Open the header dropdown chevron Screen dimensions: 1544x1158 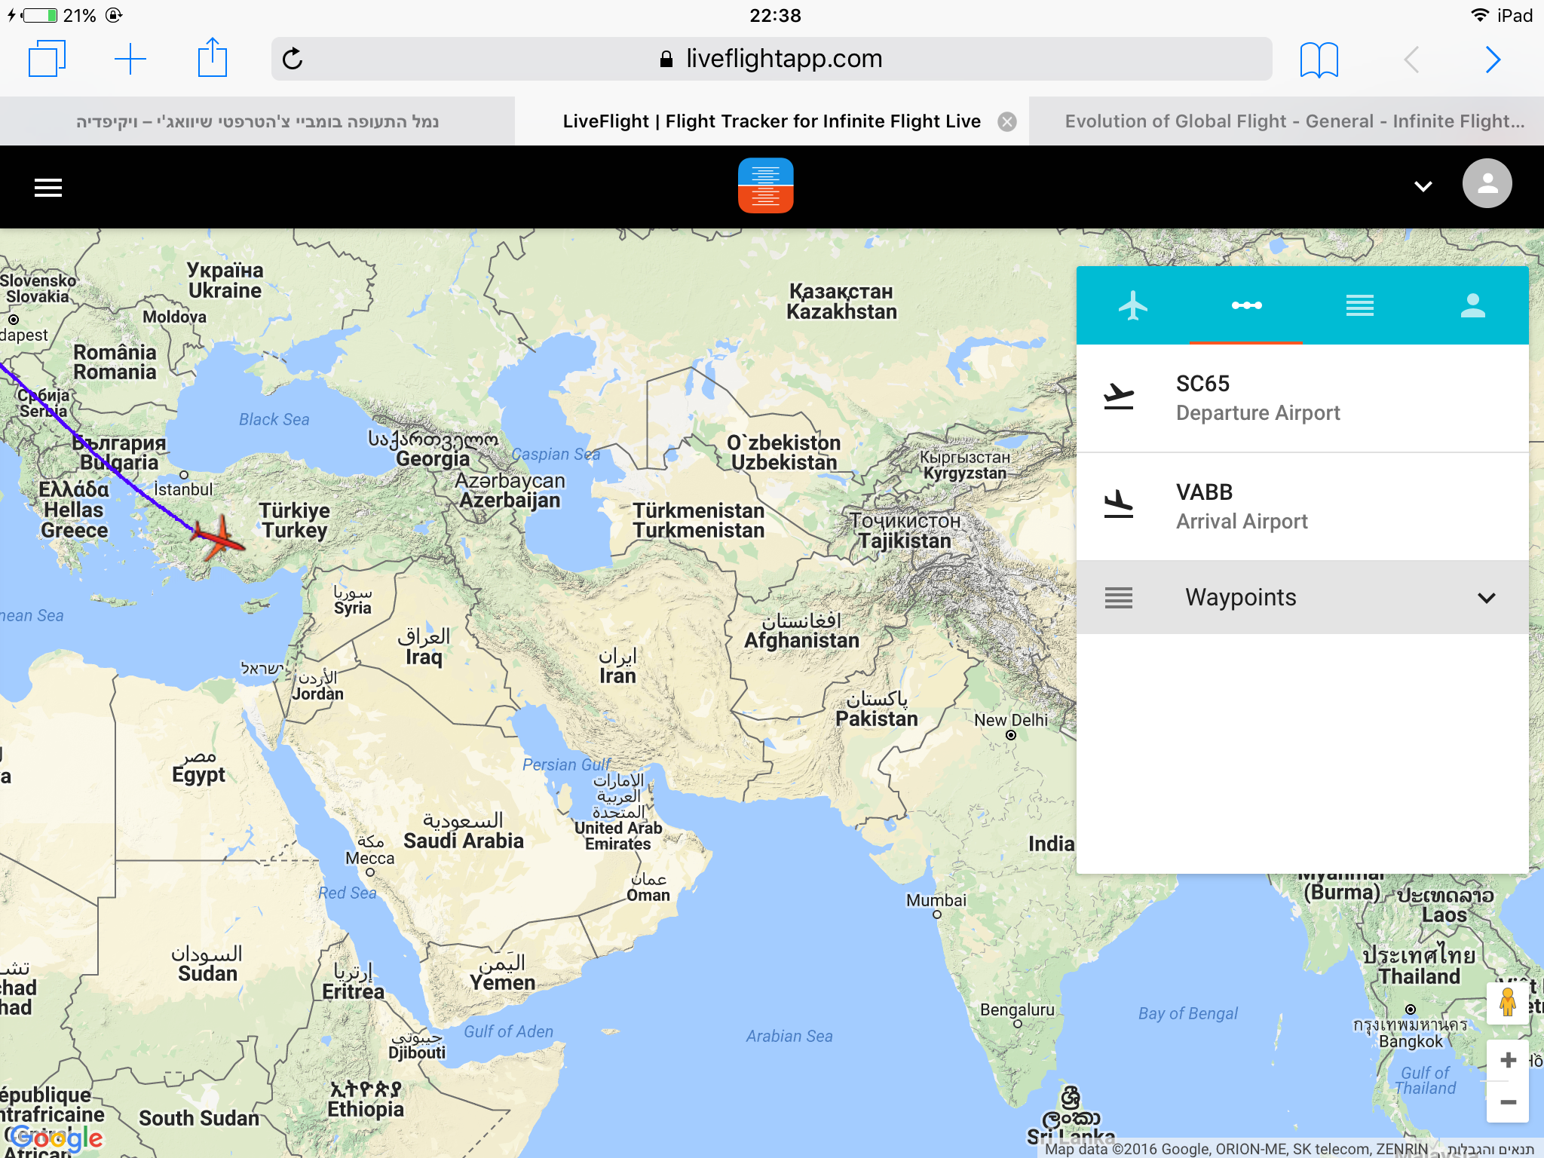pyautogui.click(x=1423, y=186)
